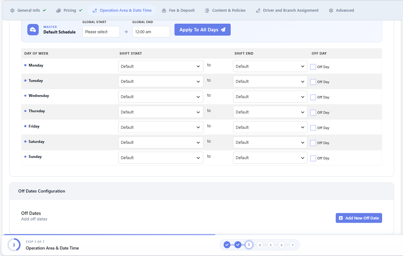Toggle Off Day checkbox for Tuesday
The height and width of the screenshot is (256, 403).
click(313, 82)
